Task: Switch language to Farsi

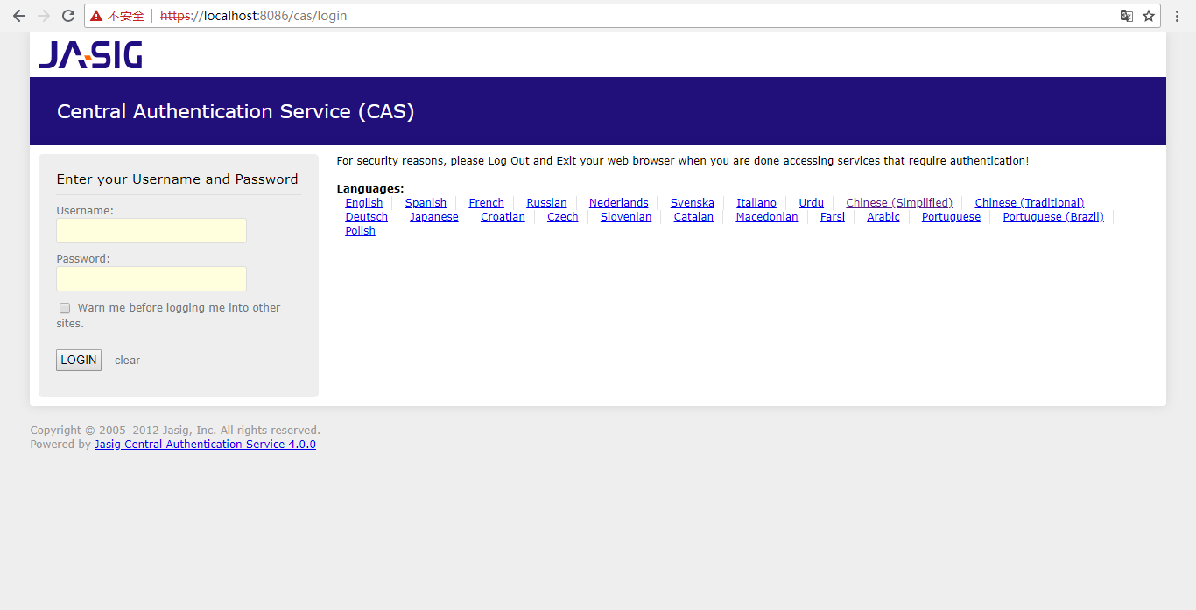Action: (833, 217)
